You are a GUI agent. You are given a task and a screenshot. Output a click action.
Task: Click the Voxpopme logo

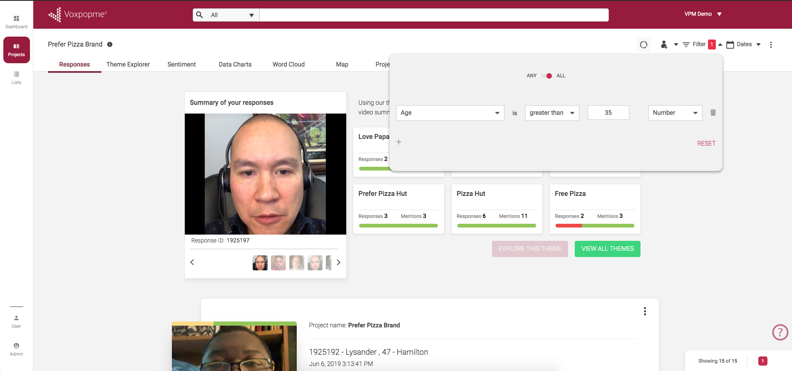[78, 15]
